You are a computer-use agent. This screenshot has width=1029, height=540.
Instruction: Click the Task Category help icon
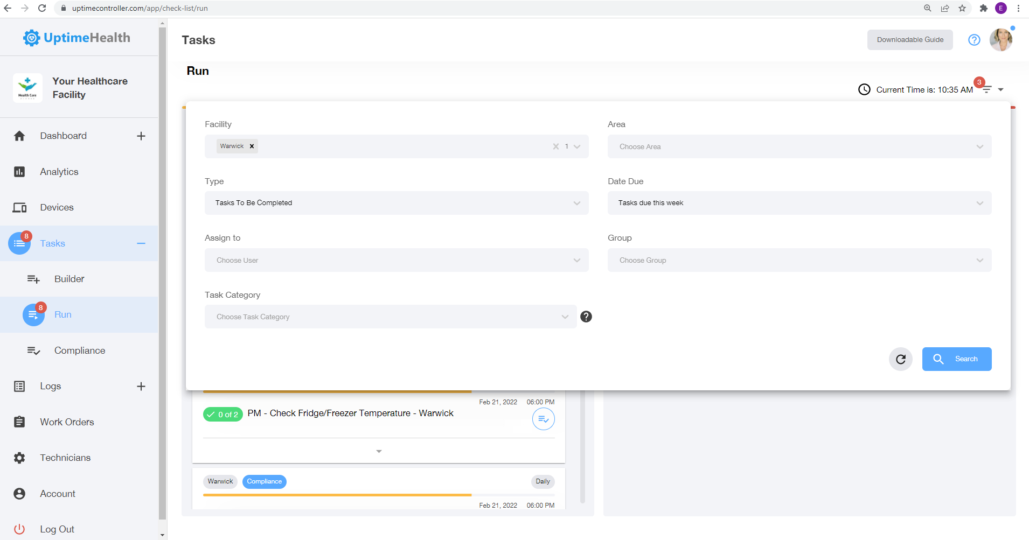586,317
